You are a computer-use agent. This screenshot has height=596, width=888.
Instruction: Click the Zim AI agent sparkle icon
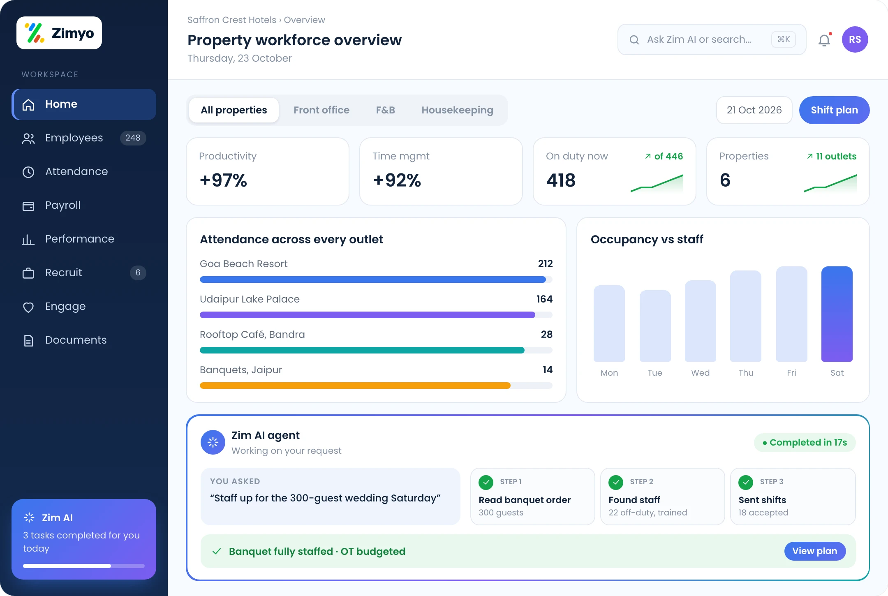pyautogui.click(x=213, y=442)
